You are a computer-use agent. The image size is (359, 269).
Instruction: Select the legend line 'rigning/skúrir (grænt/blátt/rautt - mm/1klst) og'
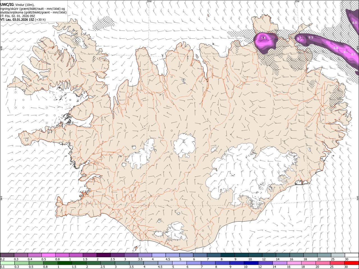pos(33,9)
